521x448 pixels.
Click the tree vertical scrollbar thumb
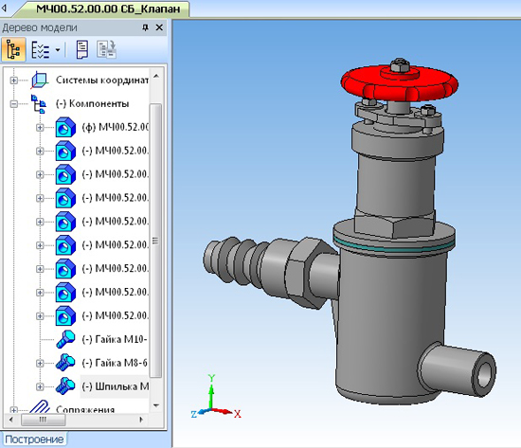[x=155, y=241]
